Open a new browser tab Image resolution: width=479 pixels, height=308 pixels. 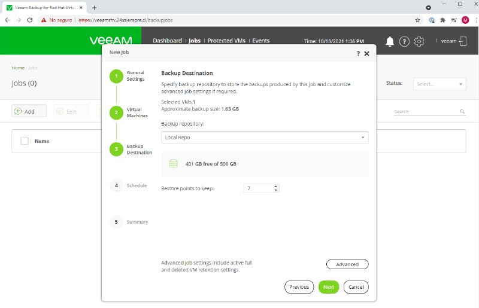pyautogui.click(x=94, y=8)
